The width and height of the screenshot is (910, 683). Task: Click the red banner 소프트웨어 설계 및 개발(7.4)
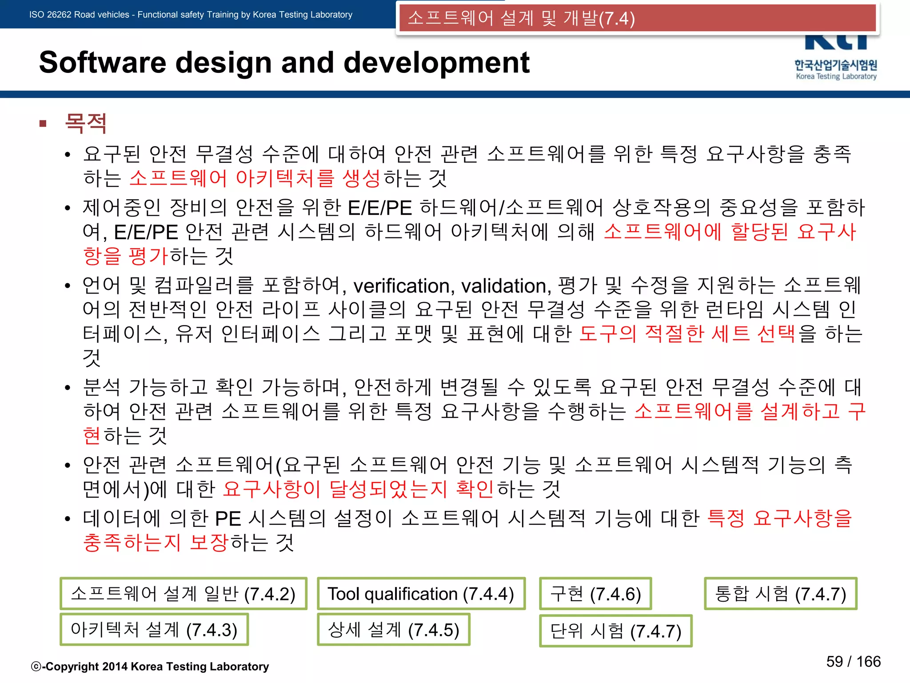(638, 18)
